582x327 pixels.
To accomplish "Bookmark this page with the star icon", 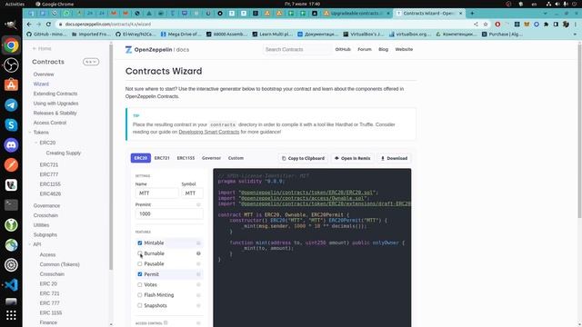I will [486, 25].
